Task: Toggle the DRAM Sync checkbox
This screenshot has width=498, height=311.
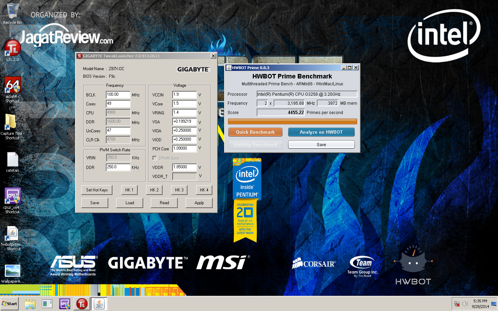Action: click(155, 158)
